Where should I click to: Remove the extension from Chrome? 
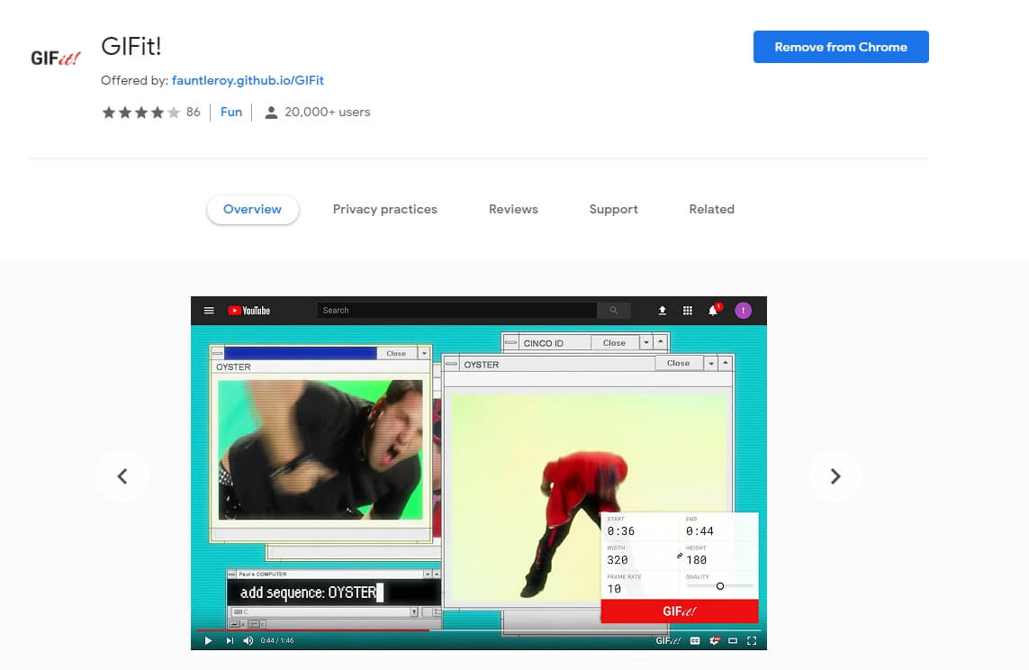841,47
